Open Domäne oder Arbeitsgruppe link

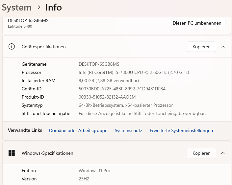click(78, 130)
